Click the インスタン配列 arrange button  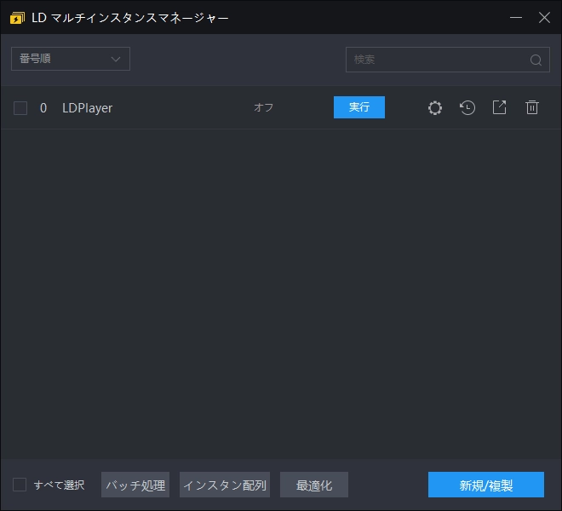click(x=225, y=485)
